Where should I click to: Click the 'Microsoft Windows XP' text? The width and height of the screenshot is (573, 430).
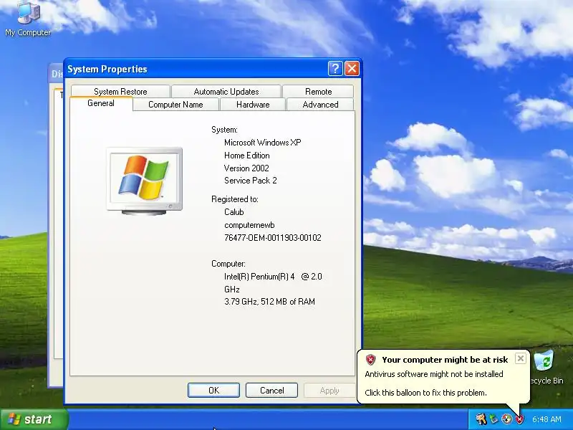point(263,143)
